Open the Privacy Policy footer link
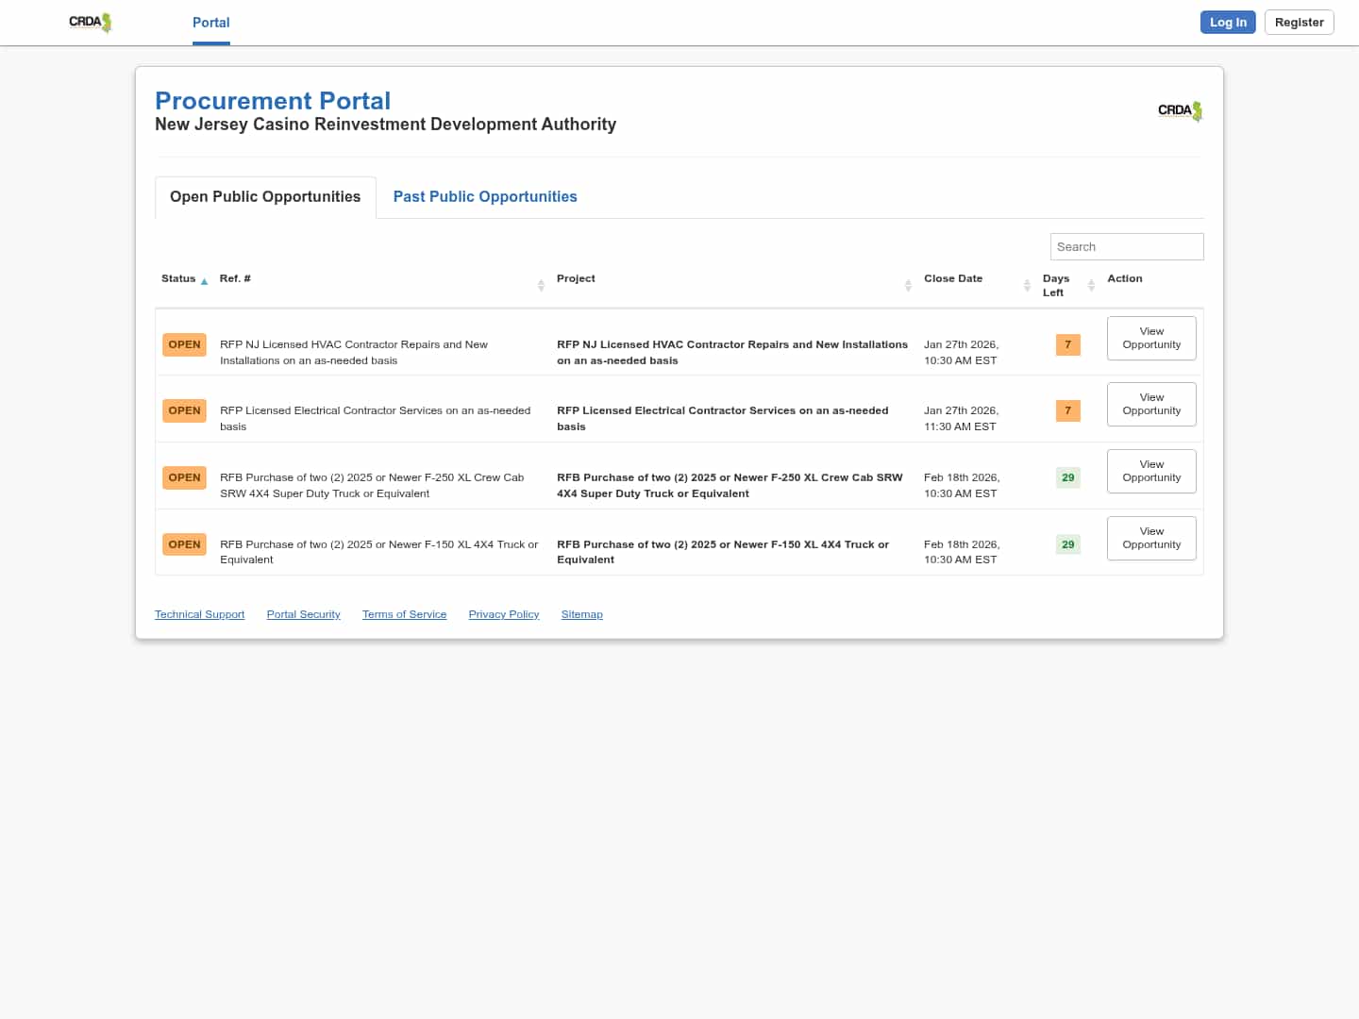1359x1019 pixels. 504,614
